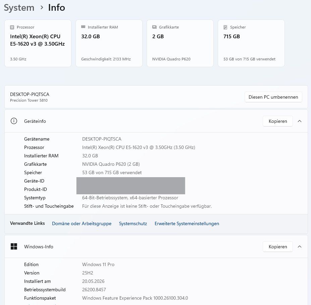Click the installed RAM memory icon
The height and width of the screenshot is (305, 311).
[83, 27]
